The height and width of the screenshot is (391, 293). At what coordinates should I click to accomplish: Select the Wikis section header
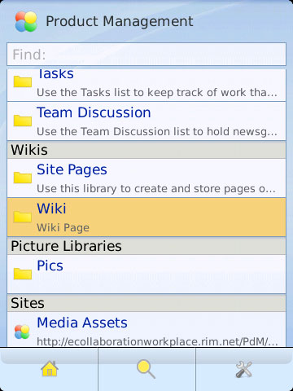click(146, 150)
